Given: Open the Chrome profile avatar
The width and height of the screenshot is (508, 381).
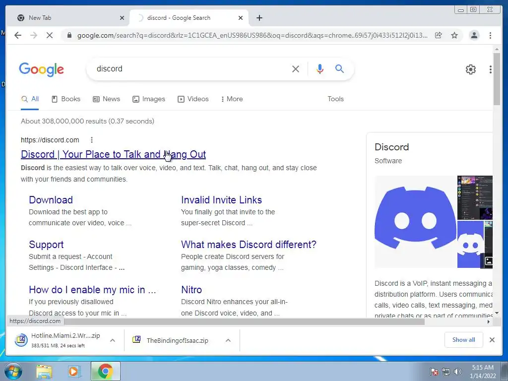Looking at the screenshot, I should click(474, 35).
